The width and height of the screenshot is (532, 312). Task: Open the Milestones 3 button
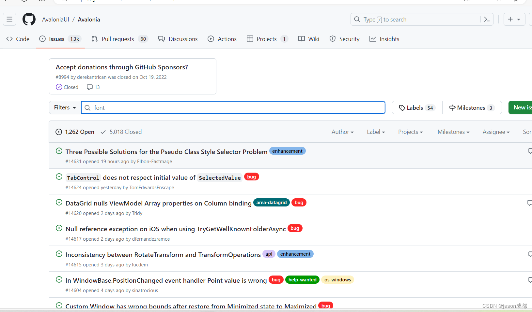click(472, 107)
